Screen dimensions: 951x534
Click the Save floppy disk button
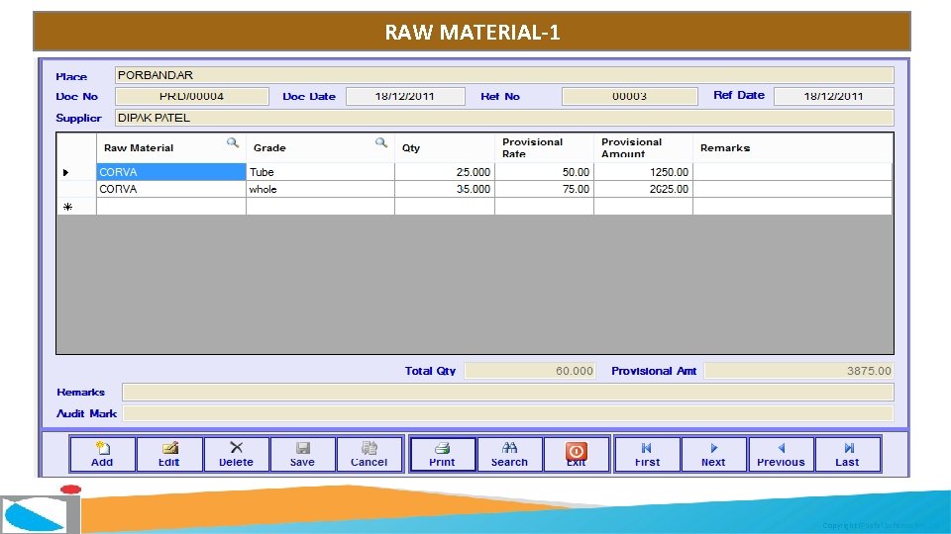[303, 454]
